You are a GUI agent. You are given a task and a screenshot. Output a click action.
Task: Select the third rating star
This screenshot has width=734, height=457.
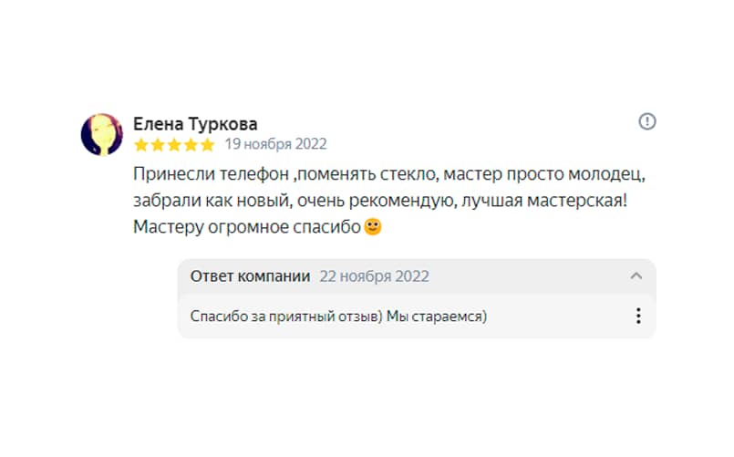point(174,144)
